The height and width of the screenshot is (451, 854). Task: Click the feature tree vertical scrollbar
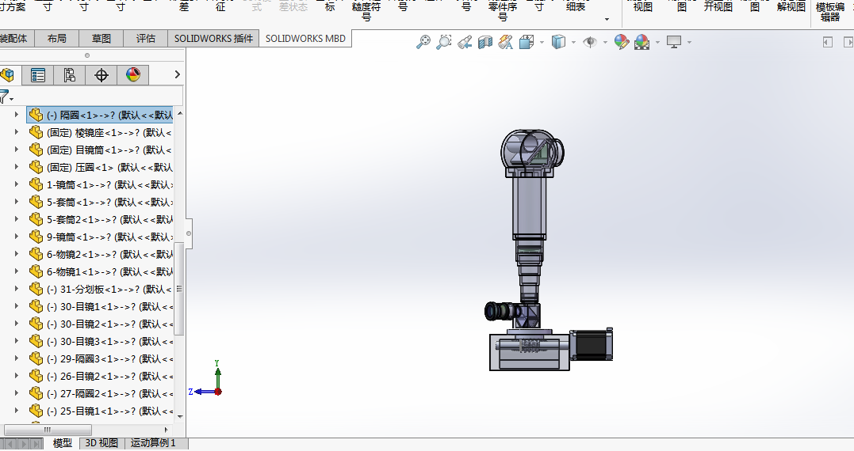point(179,288)
